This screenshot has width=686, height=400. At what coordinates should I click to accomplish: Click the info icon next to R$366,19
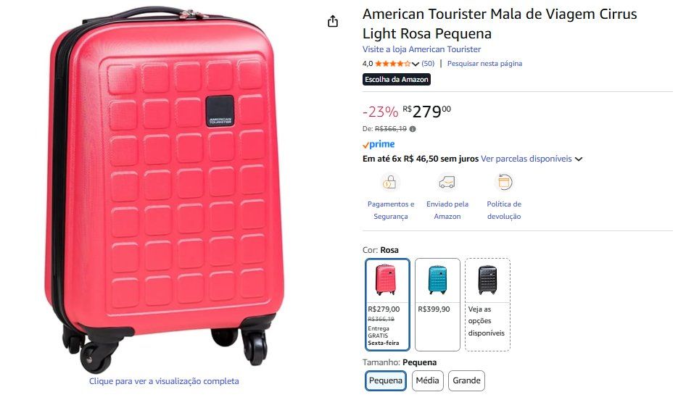(x=413, y=129)
